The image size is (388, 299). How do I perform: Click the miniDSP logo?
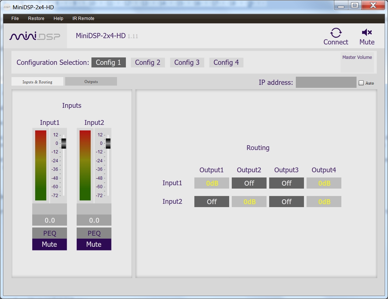35,36
